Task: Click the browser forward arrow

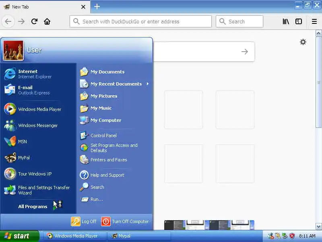Action: (x=21, y=21)
